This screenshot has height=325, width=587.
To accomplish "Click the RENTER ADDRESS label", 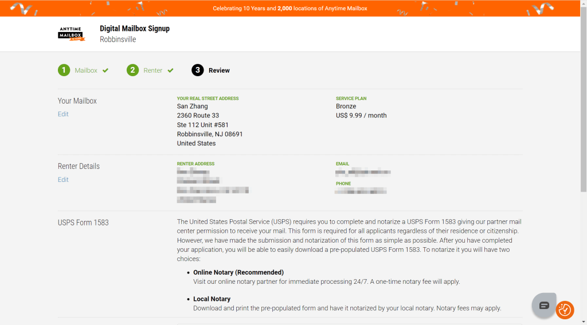I will pos(196,164).
